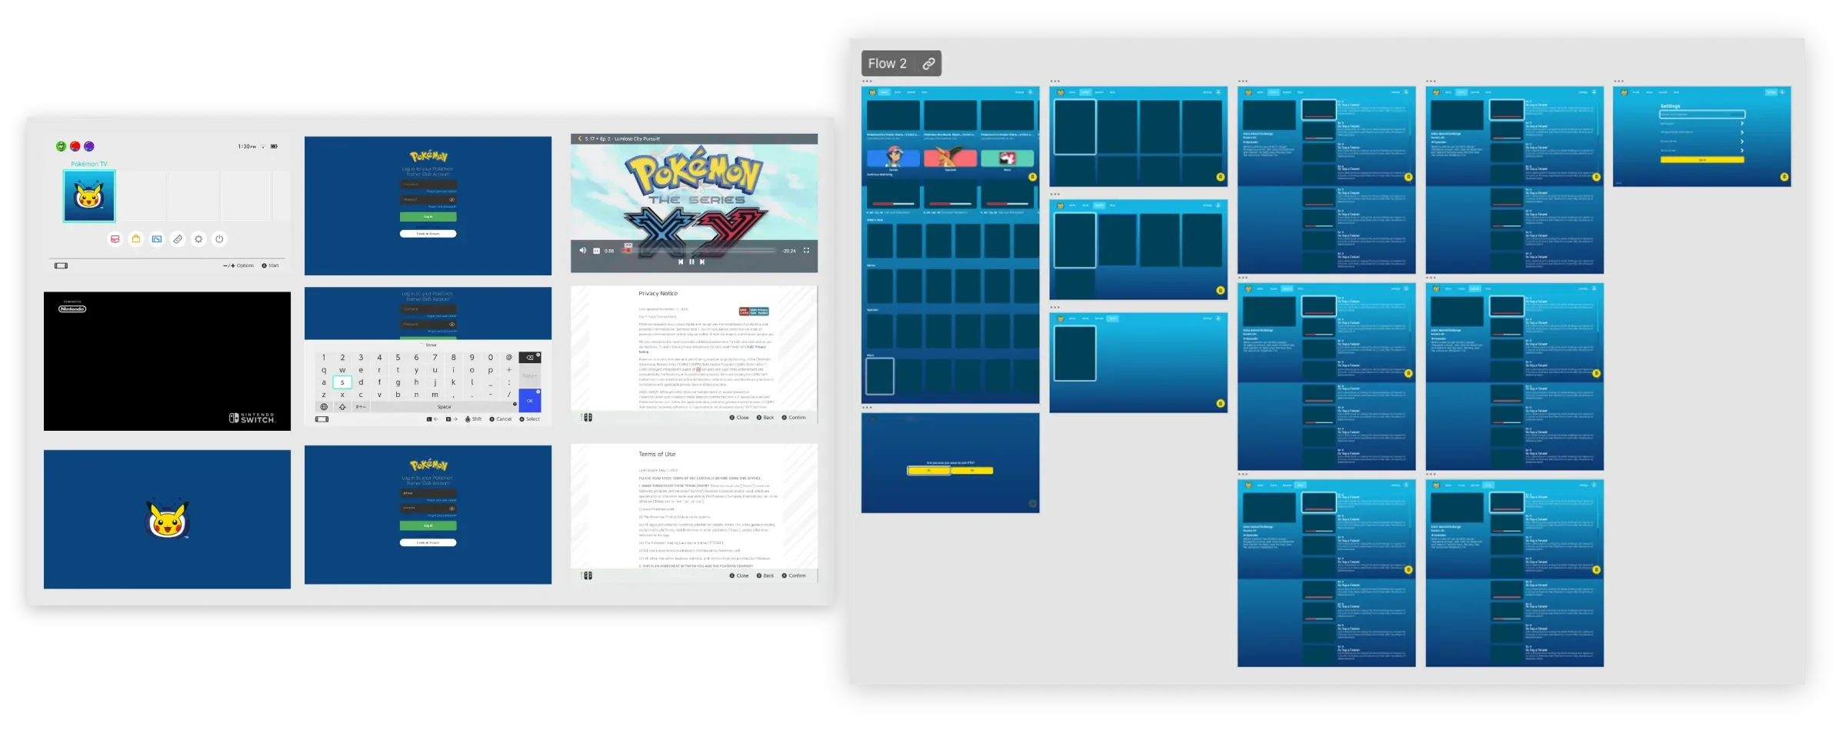
Task: Click Cancel in the keyboard footer
Action: 500,419
